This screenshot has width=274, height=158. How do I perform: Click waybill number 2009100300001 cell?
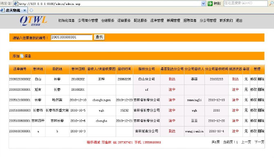pos(20,131)
